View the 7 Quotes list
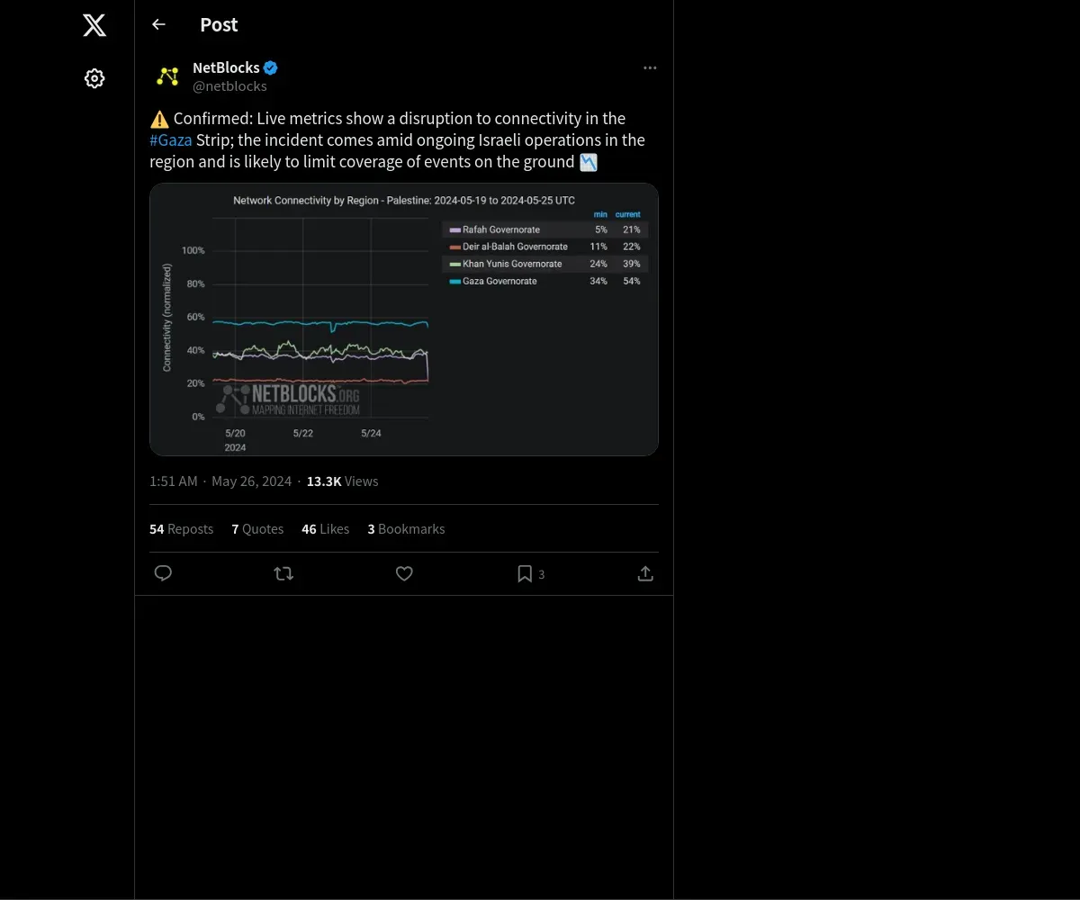Image resolution: width=1080 pixels, height=900 pixels. point(257,529)
